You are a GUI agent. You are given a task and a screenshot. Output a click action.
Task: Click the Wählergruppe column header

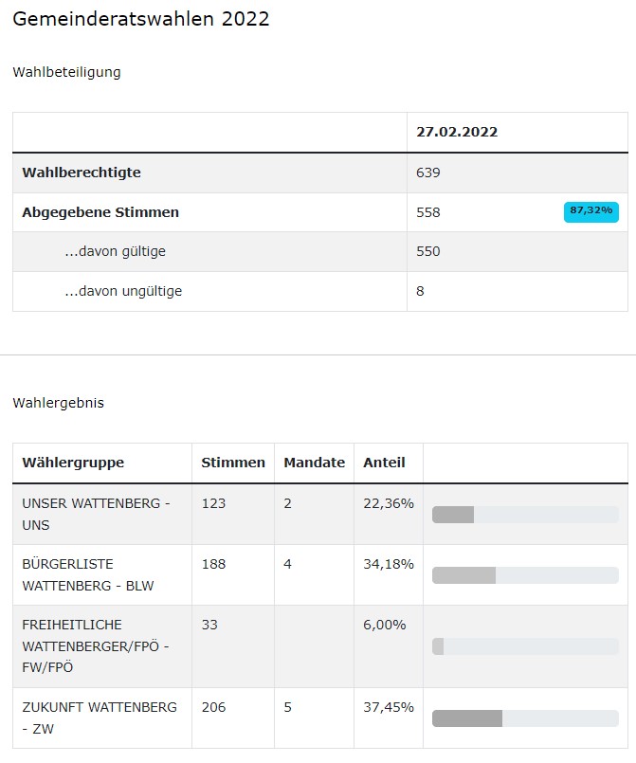[73, 463]
